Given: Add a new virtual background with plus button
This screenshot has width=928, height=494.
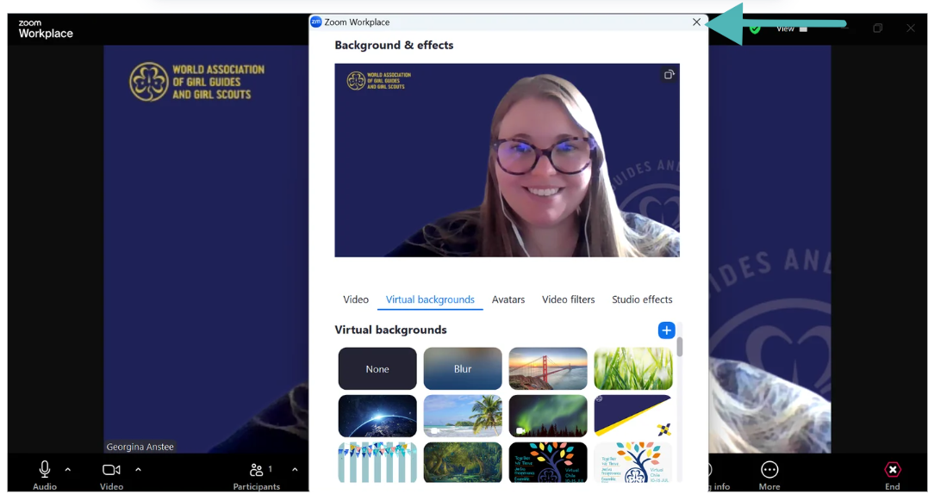Looking at the screenshot, I should point(666,330).
